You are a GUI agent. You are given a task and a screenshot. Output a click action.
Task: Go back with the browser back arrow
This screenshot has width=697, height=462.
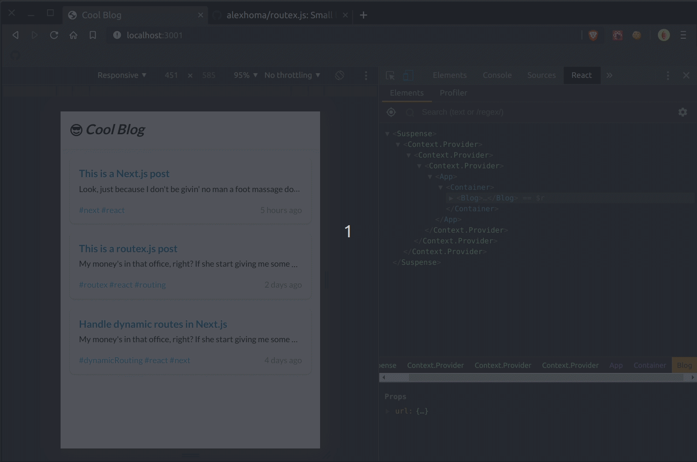[x=15, y=35]
